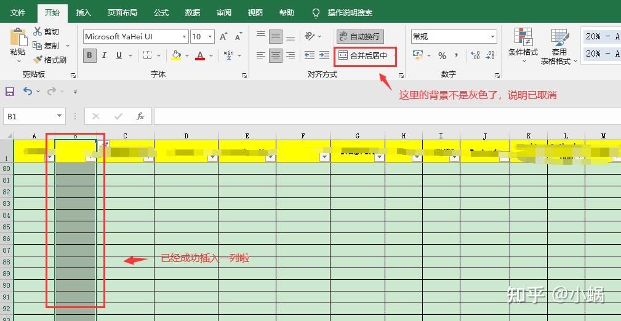
Task: Increase decimal places
Action: [x=475, y=55]
